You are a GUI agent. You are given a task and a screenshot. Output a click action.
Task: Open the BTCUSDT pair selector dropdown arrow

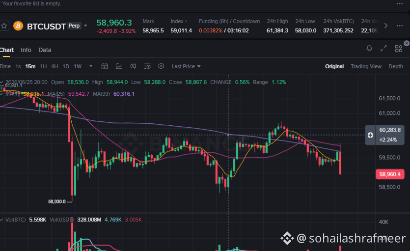click(x=85, y=26)
